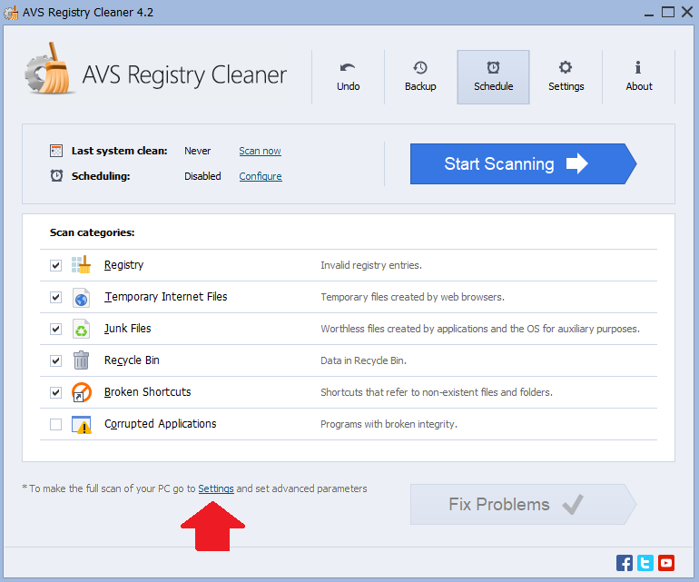Image resolution: width=699 pixels, height=582 pixels.
Task: Uncheck Temporary Internet Files checkbox
Action: [55, 297]
